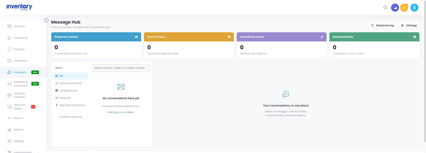Open the chat bubbles icon in the header
Viewport: 426px width, 153px height.
pos(395,7)
